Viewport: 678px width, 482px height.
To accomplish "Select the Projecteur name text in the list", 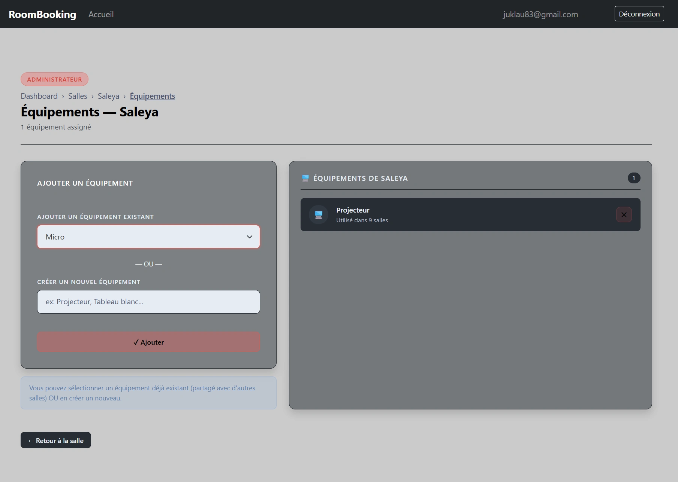I will [353, 210].
